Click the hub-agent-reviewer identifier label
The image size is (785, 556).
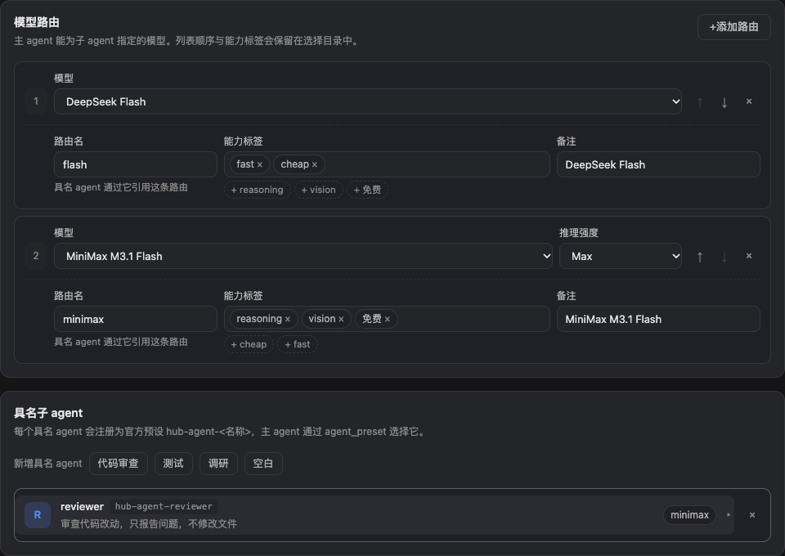pyautogui.click(x=164, y=506)
